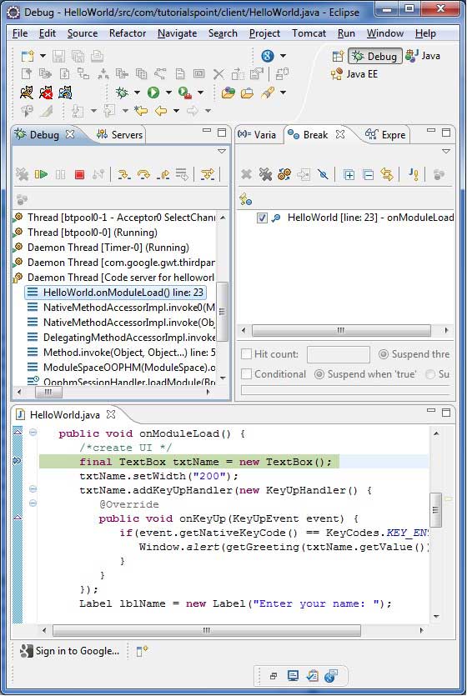Click Sign in to Google link
Viewport: 467px width, 696px height.
pyautogui.click(x=70, y=651)
